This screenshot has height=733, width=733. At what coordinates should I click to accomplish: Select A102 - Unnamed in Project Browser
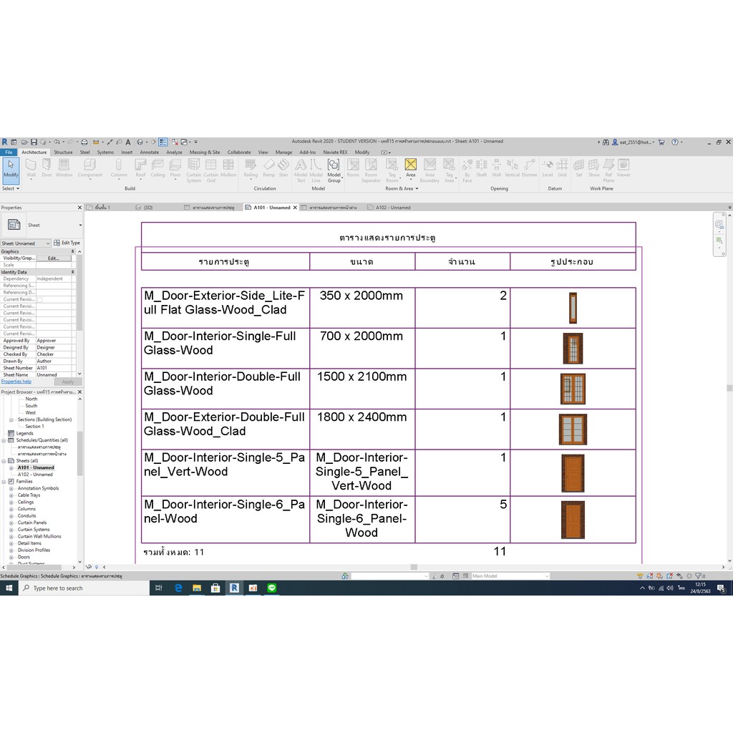tap(35, 474)
